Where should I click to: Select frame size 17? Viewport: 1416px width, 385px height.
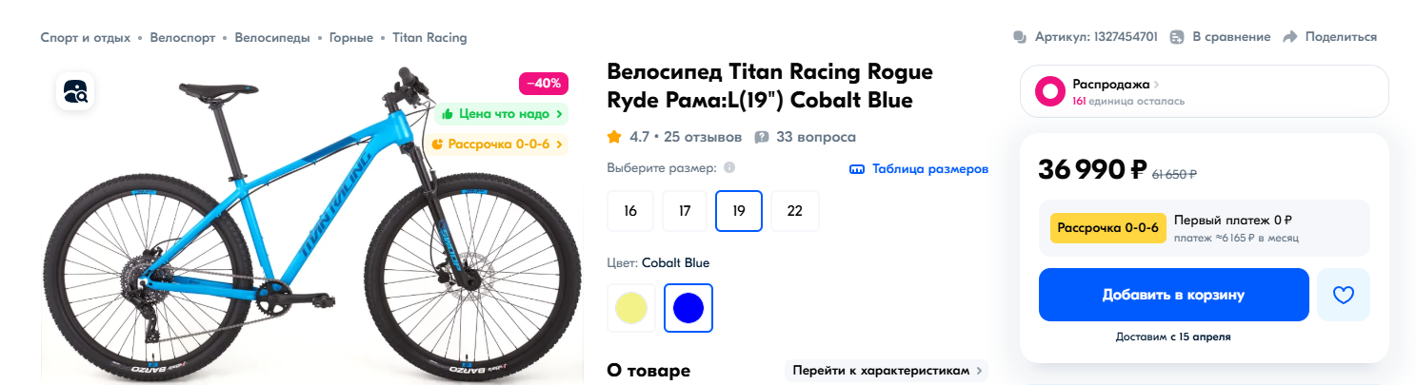click(x=685, y=211)
